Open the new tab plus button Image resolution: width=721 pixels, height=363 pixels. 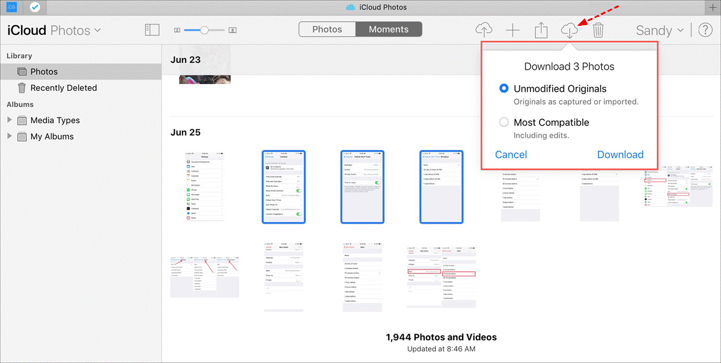[x=713, y=7]
